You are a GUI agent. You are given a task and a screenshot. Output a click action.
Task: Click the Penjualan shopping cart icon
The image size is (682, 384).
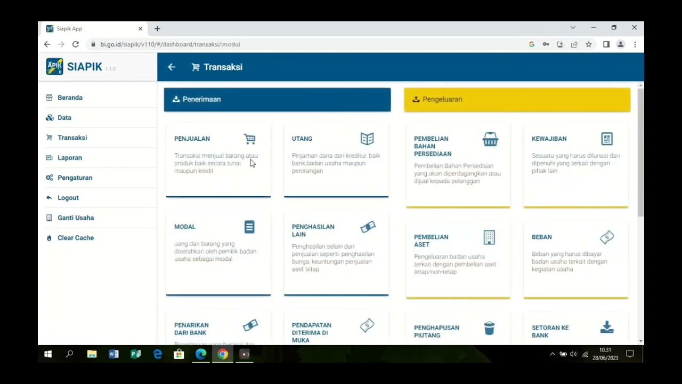pyautogui.click(x=250, y=139)
